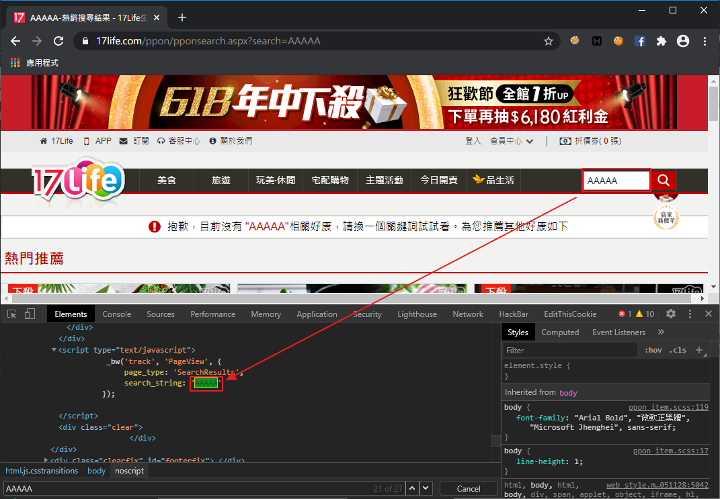Toggle the :hov element state panel
The width and height of the screenshot is (720, 499).
tap(653, 350)
